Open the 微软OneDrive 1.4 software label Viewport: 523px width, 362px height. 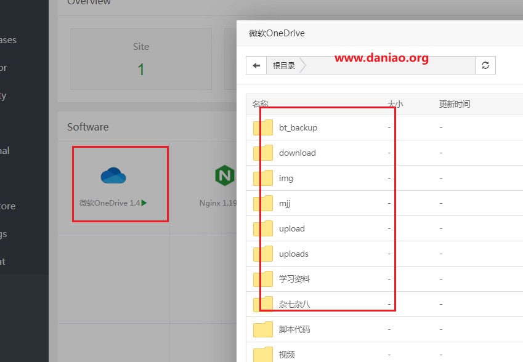[110, 203]
